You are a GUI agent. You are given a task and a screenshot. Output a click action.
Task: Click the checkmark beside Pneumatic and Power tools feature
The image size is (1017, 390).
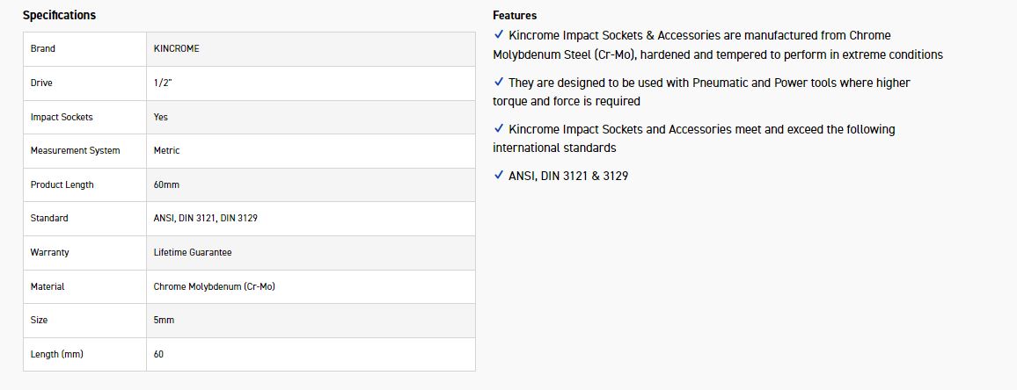point(499,82)
